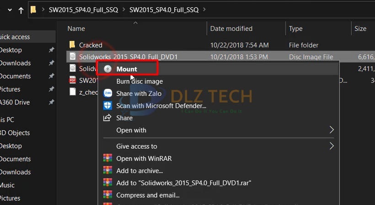This screenshot has height=205, width=375.
Task: Sort by the Type column header
Action: [295, 29]
